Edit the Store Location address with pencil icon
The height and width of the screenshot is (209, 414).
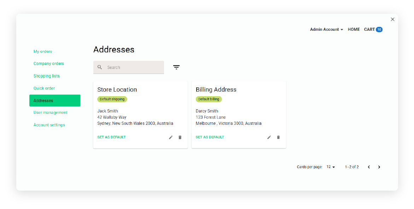pyautogui.click(x=171, y=137)
